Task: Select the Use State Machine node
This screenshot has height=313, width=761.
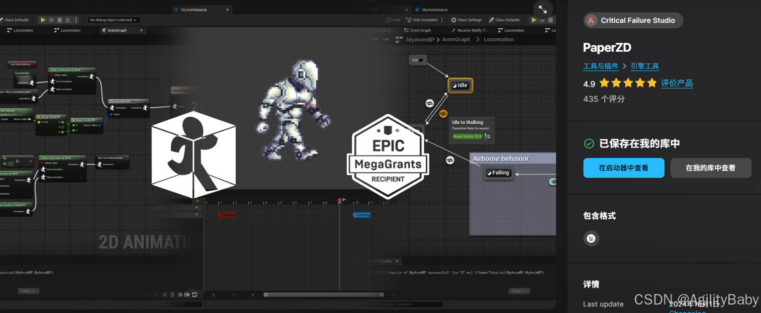Action: (x=22, y=64)
